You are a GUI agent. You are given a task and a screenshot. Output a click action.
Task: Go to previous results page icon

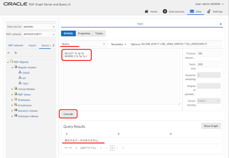(x=107, y=148)
